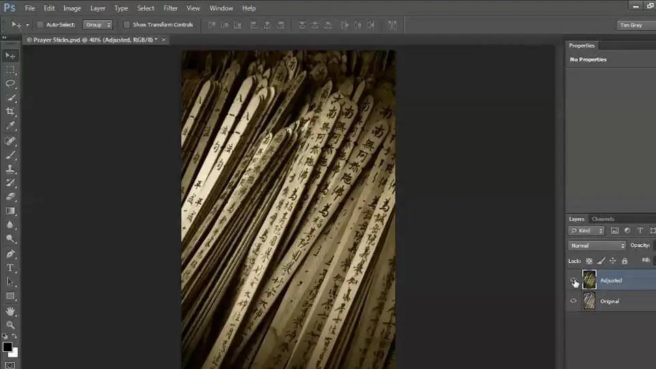The width and height of the screenshot is (656, 369).
Task: Open the View menu
Action: pos(193,8)
